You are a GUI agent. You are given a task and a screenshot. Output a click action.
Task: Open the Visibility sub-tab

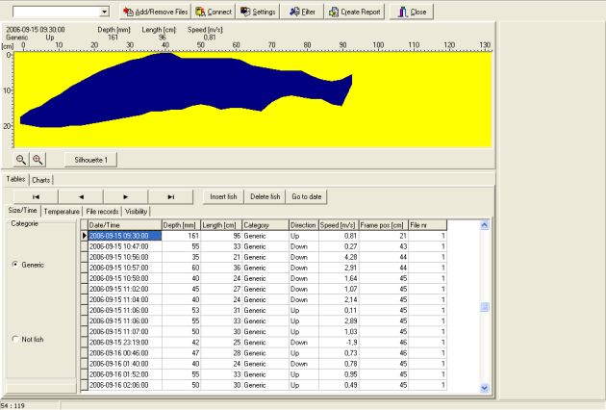pos(136,211)
